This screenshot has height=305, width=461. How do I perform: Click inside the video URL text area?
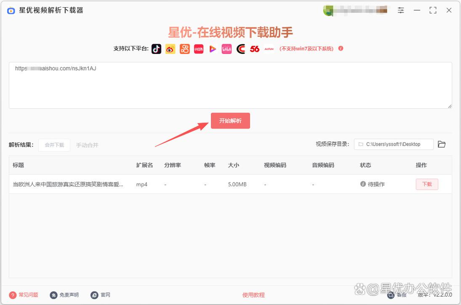[x=231, y=85]
